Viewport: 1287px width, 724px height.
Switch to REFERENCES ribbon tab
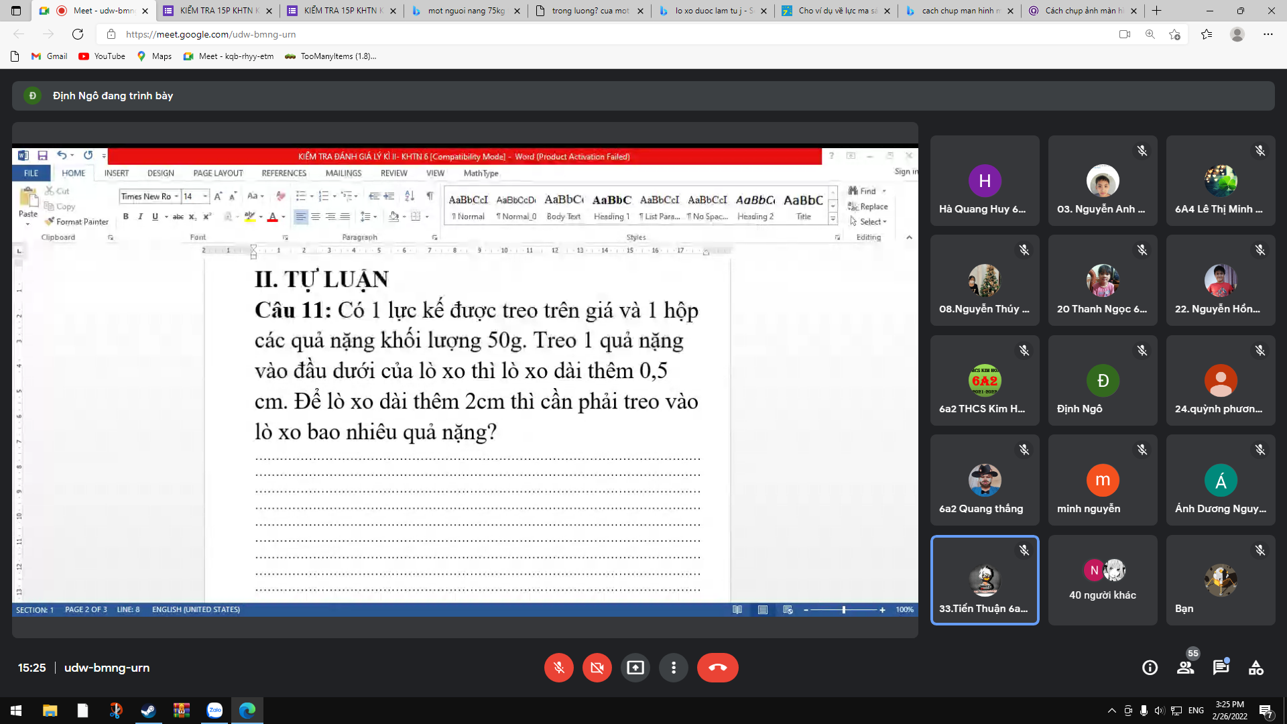(284, 173)
